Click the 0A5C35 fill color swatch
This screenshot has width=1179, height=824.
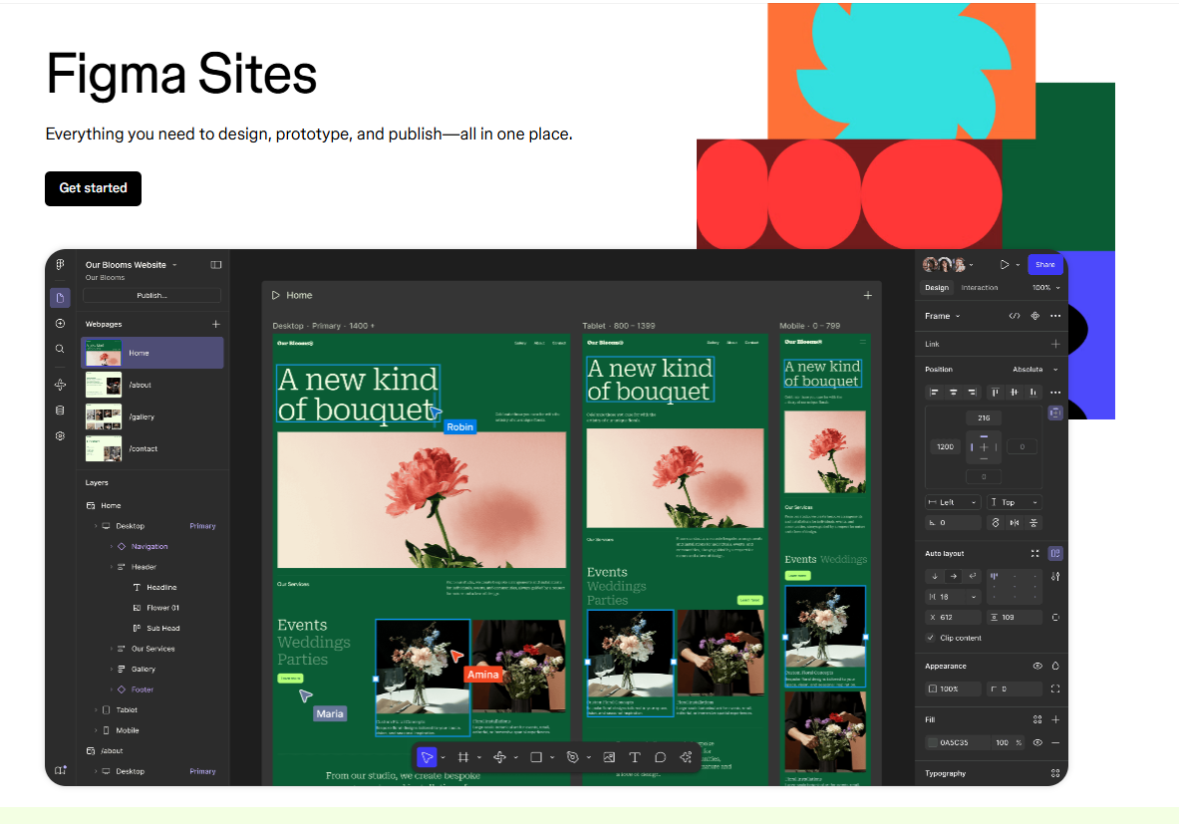point(933,743)
